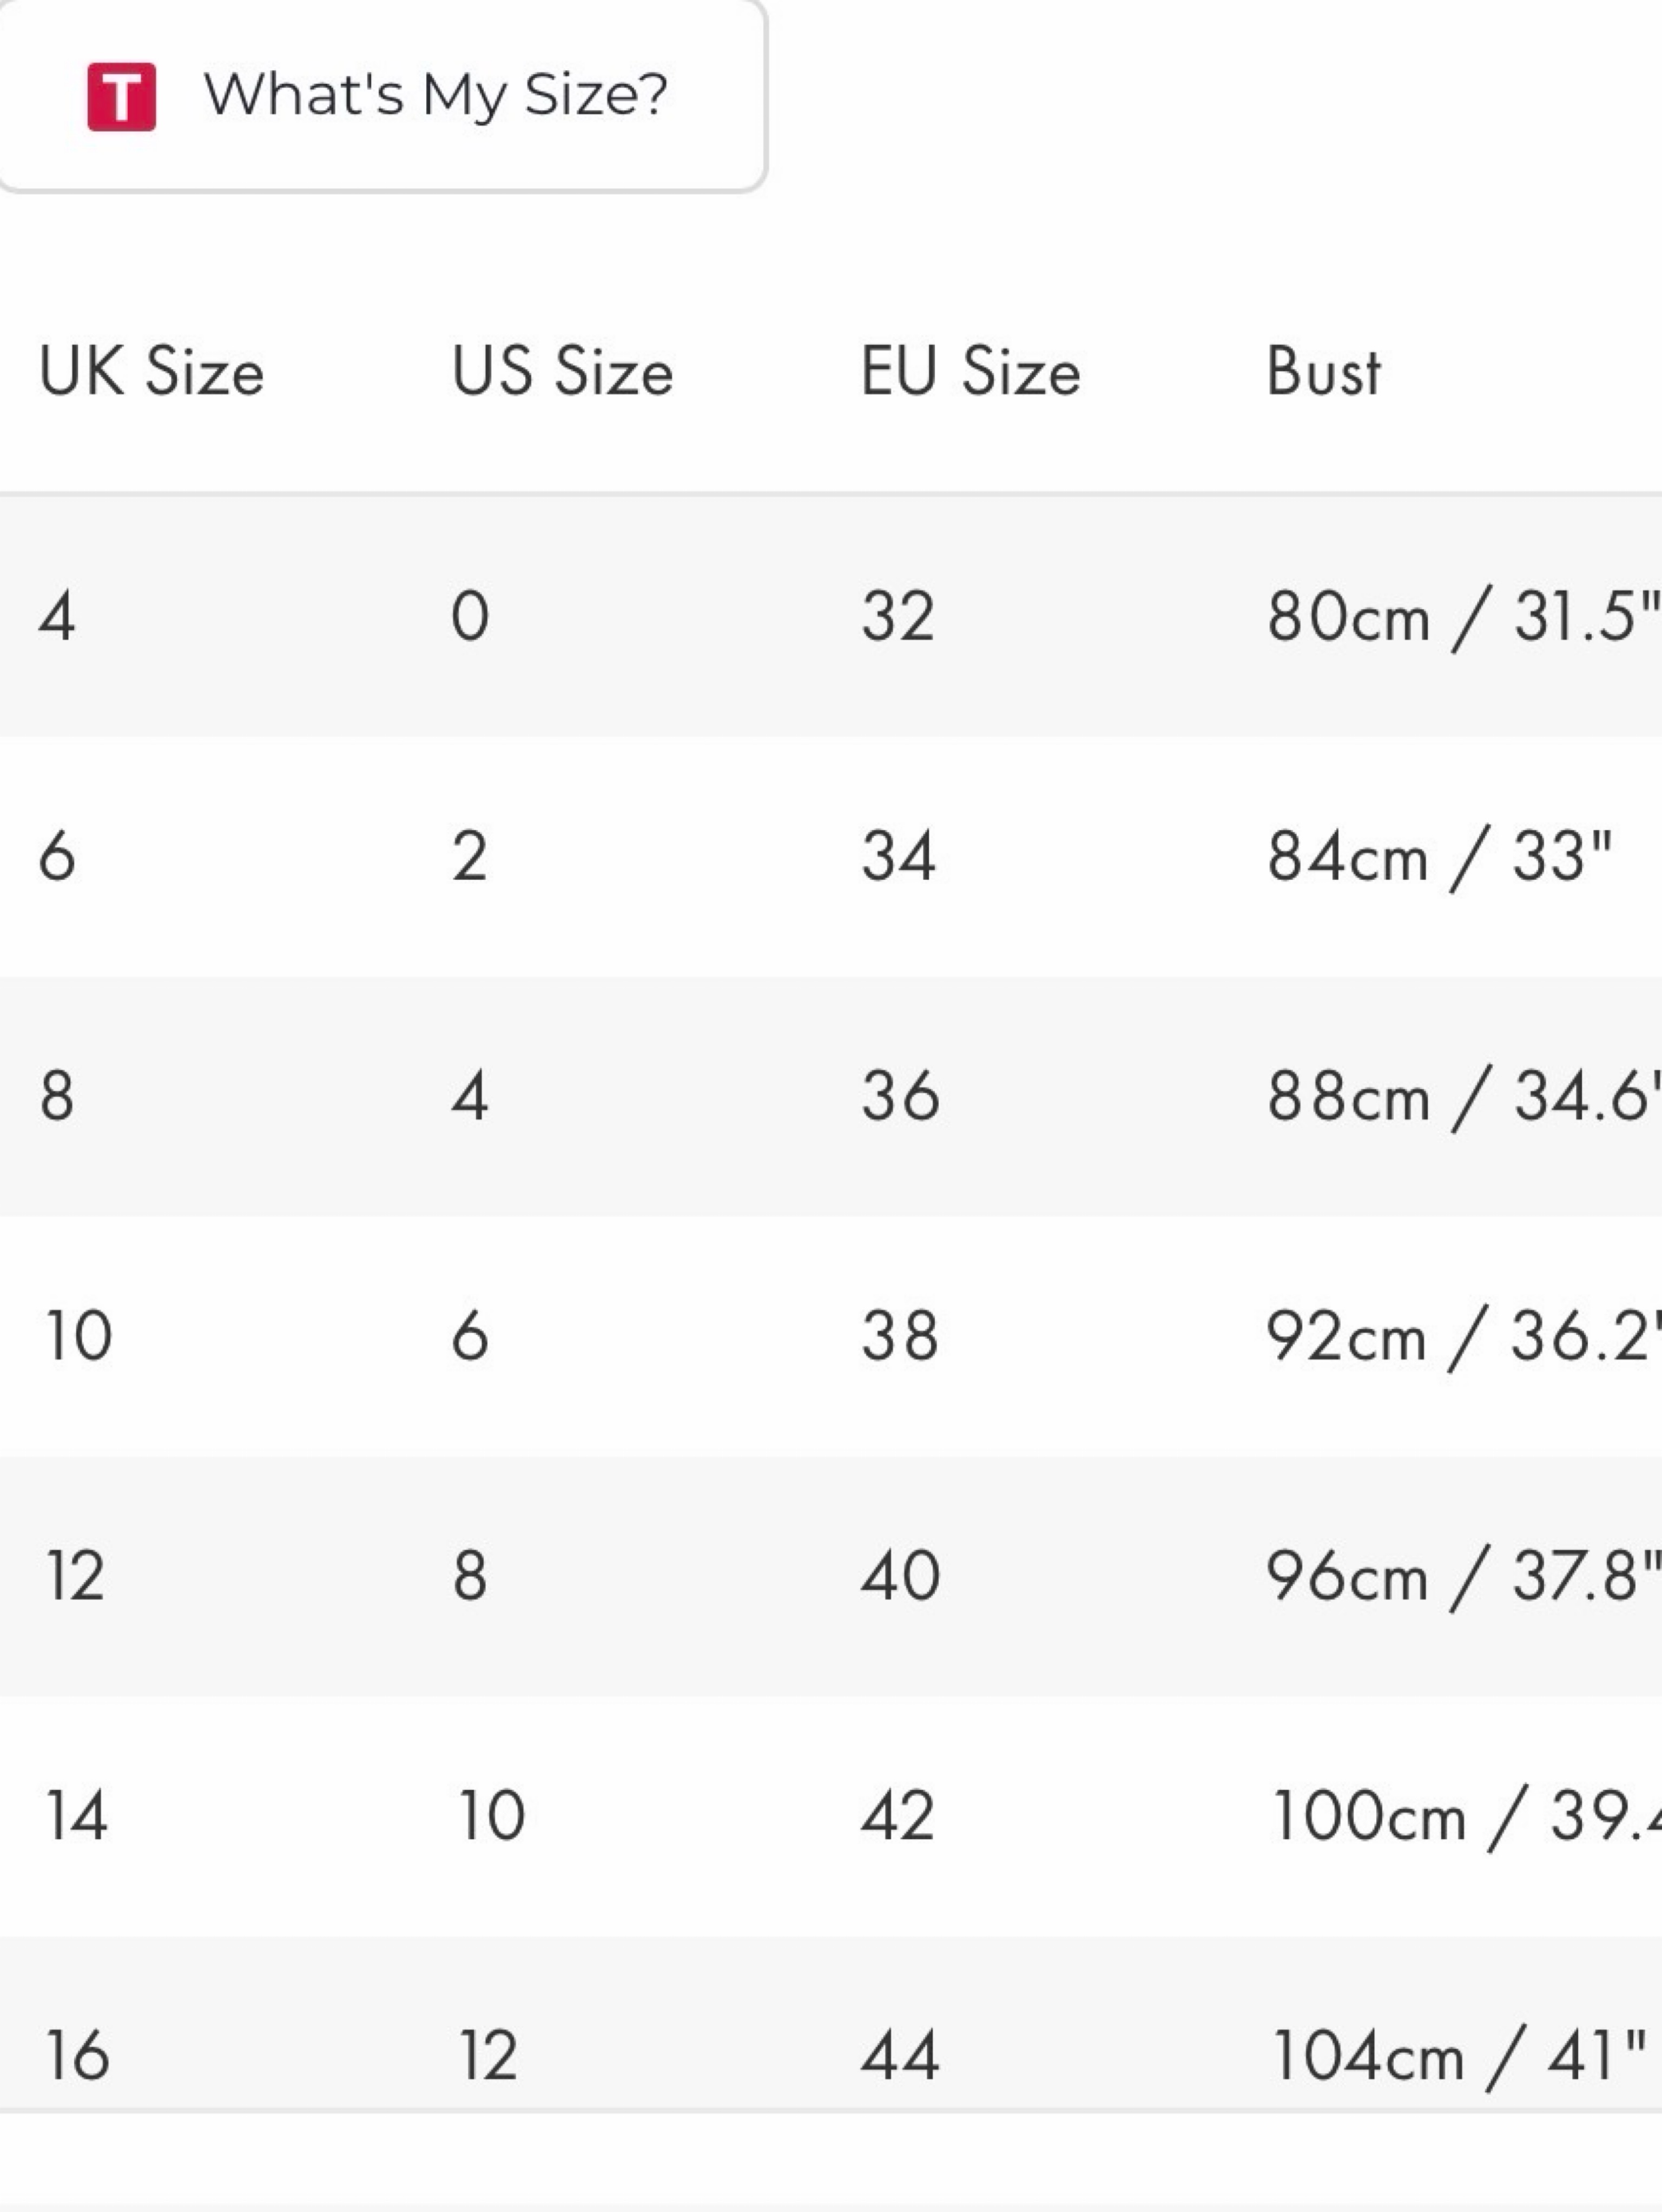Select the EU size 44 cell

(900, 2056)
